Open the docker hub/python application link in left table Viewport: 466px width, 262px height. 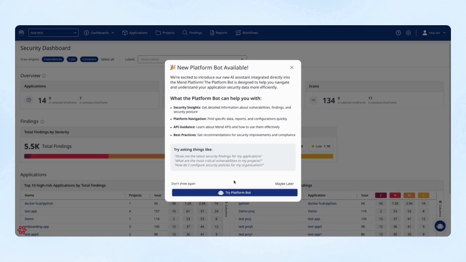coord(39,203)
